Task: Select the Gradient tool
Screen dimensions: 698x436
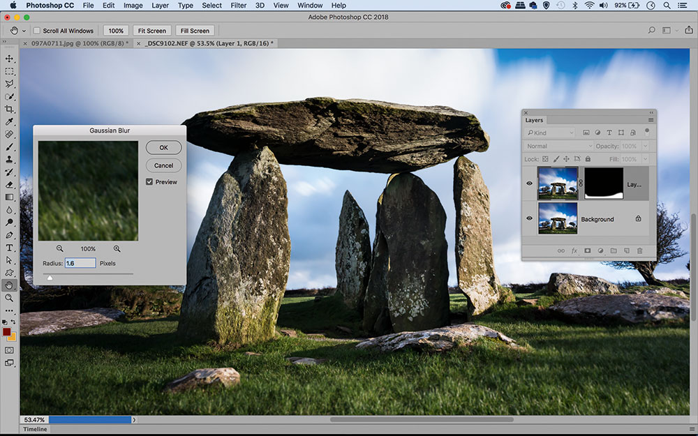Action: click(x=9, y=197)
